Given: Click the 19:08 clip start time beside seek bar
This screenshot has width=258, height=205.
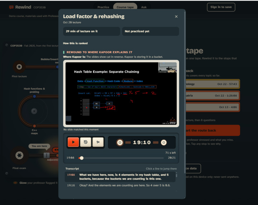Looking at the screenshot, I should (70, 158).
